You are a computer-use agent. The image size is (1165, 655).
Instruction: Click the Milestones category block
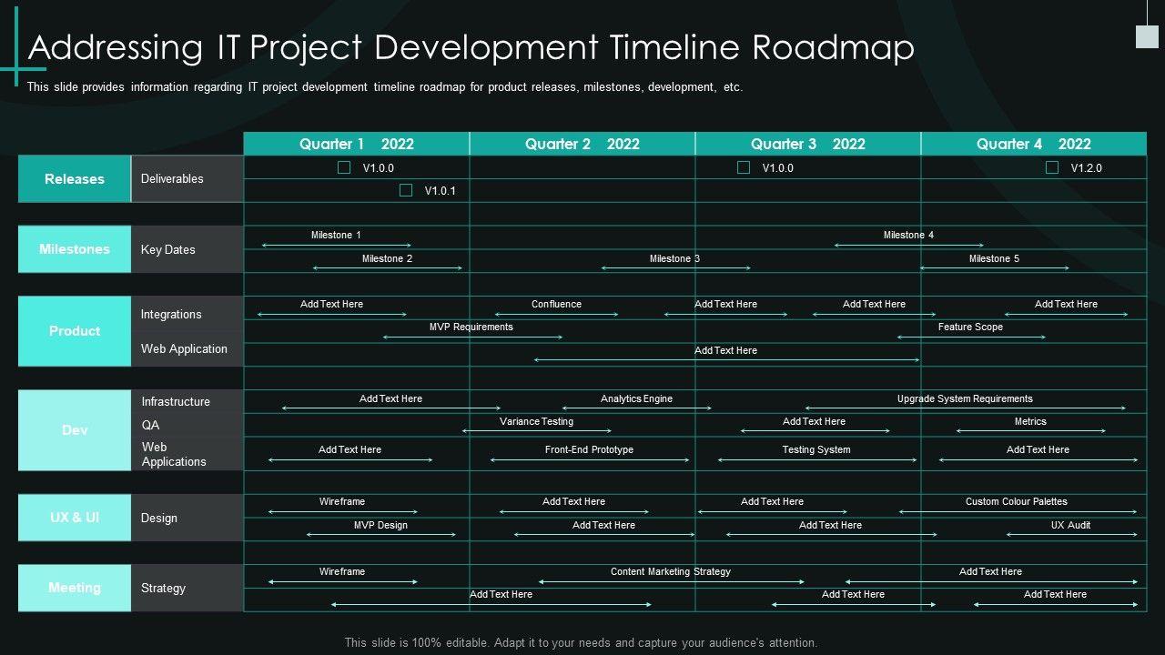(x=75, y=249)
